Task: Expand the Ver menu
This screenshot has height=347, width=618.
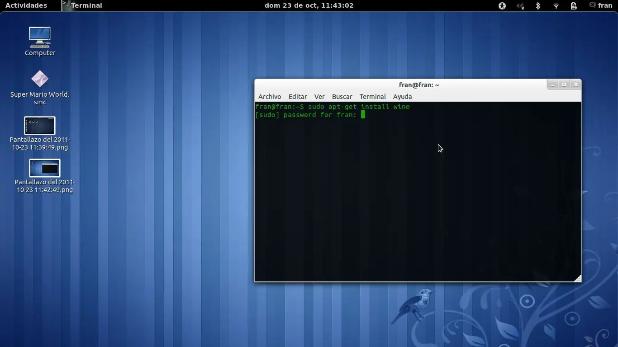Action: click(319, 97)
